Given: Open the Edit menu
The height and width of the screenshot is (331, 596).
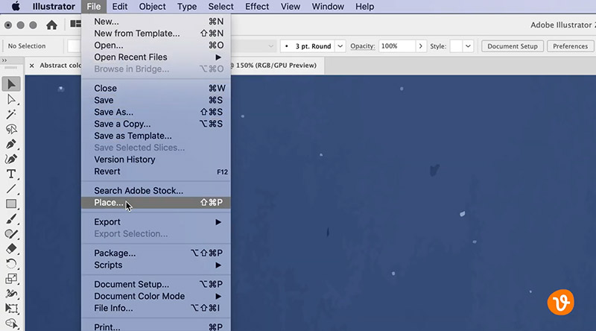Looking at the screenshot, I should click(x=120, y=7).
